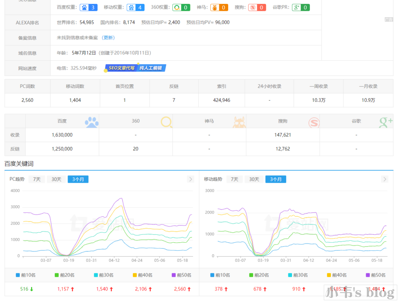
Task: Click the 360 反链 value 20
Action: point(136,149)
